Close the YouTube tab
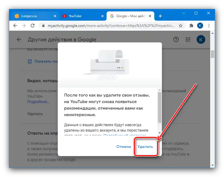The image size is (224, 177). (x=103, y=16)
